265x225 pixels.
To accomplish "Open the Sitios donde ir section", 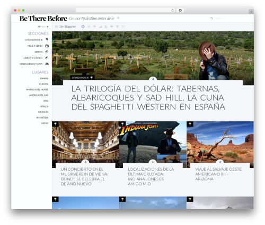I will click(34, 40).
